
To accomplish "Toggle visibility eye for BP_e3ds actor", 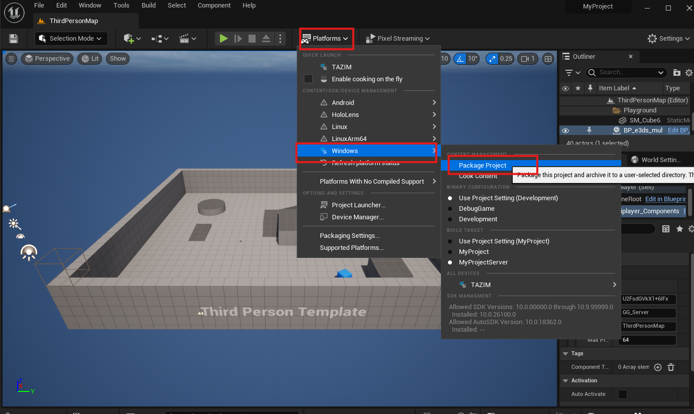I will click(565, 130).
